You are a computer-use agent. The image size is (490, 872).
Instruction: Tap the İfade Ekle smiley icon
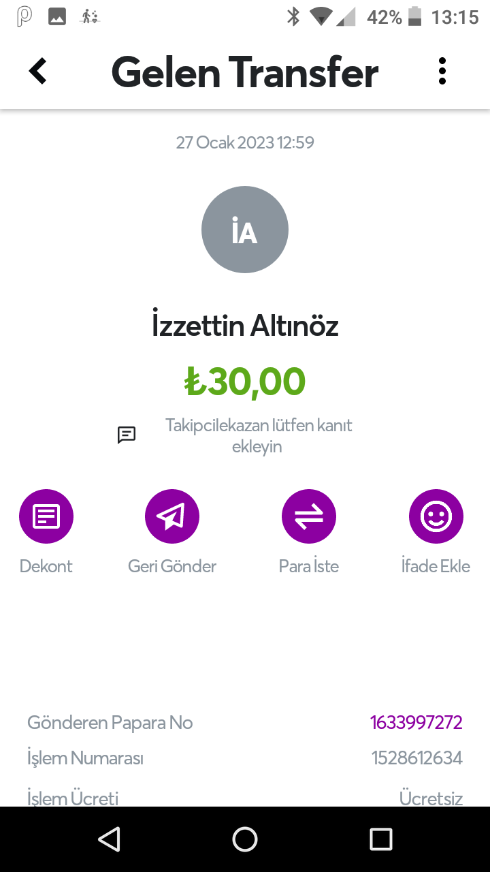[x=436, y=516]
